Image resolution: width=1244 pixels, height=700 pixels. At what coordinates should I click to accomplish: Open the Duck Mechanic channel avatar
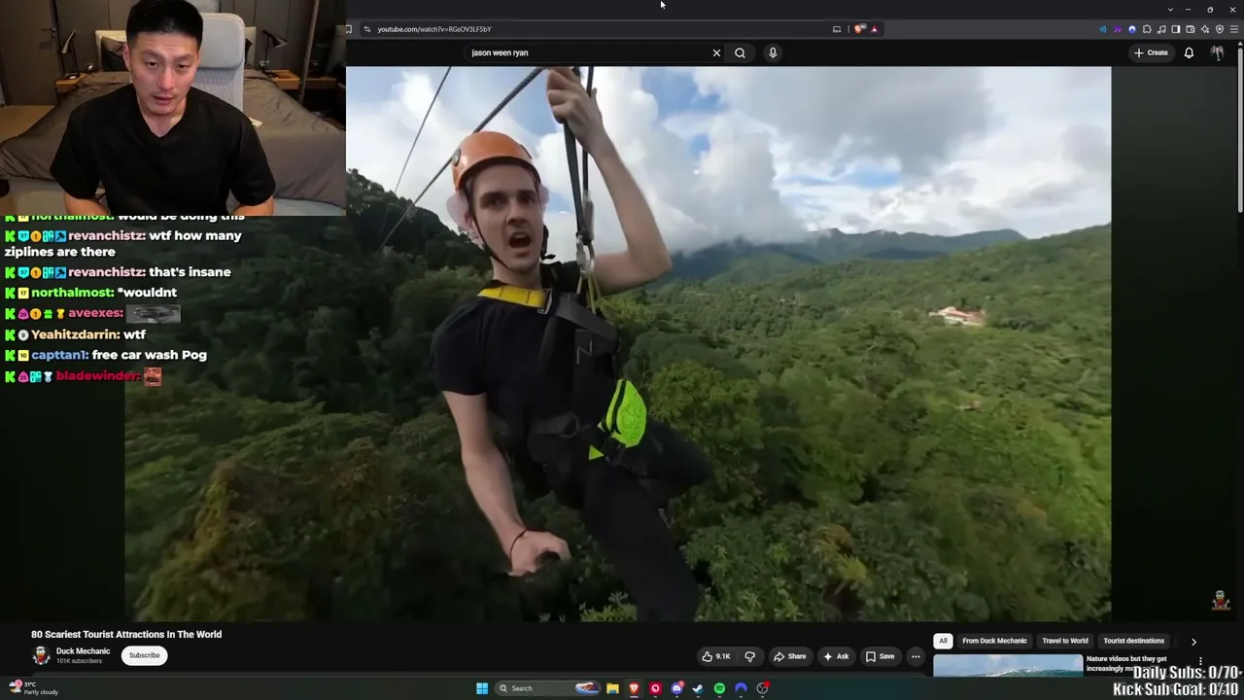(41, 655)
